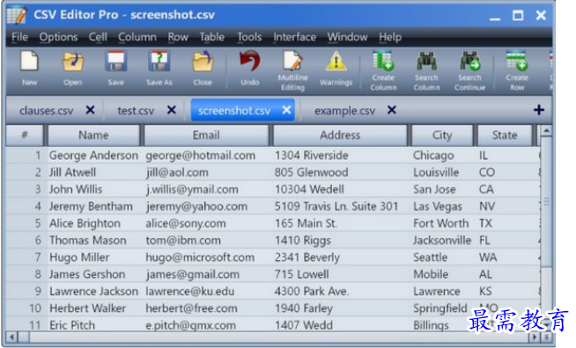This screenshot has height=348, width=576.
Task: Switch to the test.csv tab
Action: click(136, 111)
